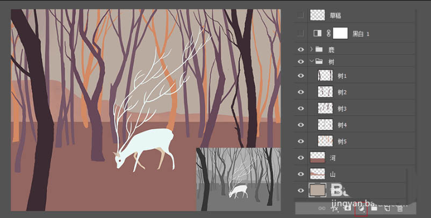The image size is (431, 218).
Task: Open the new adjustment layer menu icon
Action: coord(361,209)
